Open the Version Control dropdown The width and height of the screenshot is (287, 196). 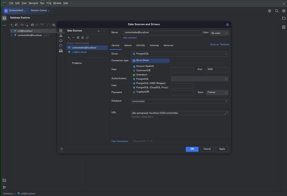[x=40, y=10]
